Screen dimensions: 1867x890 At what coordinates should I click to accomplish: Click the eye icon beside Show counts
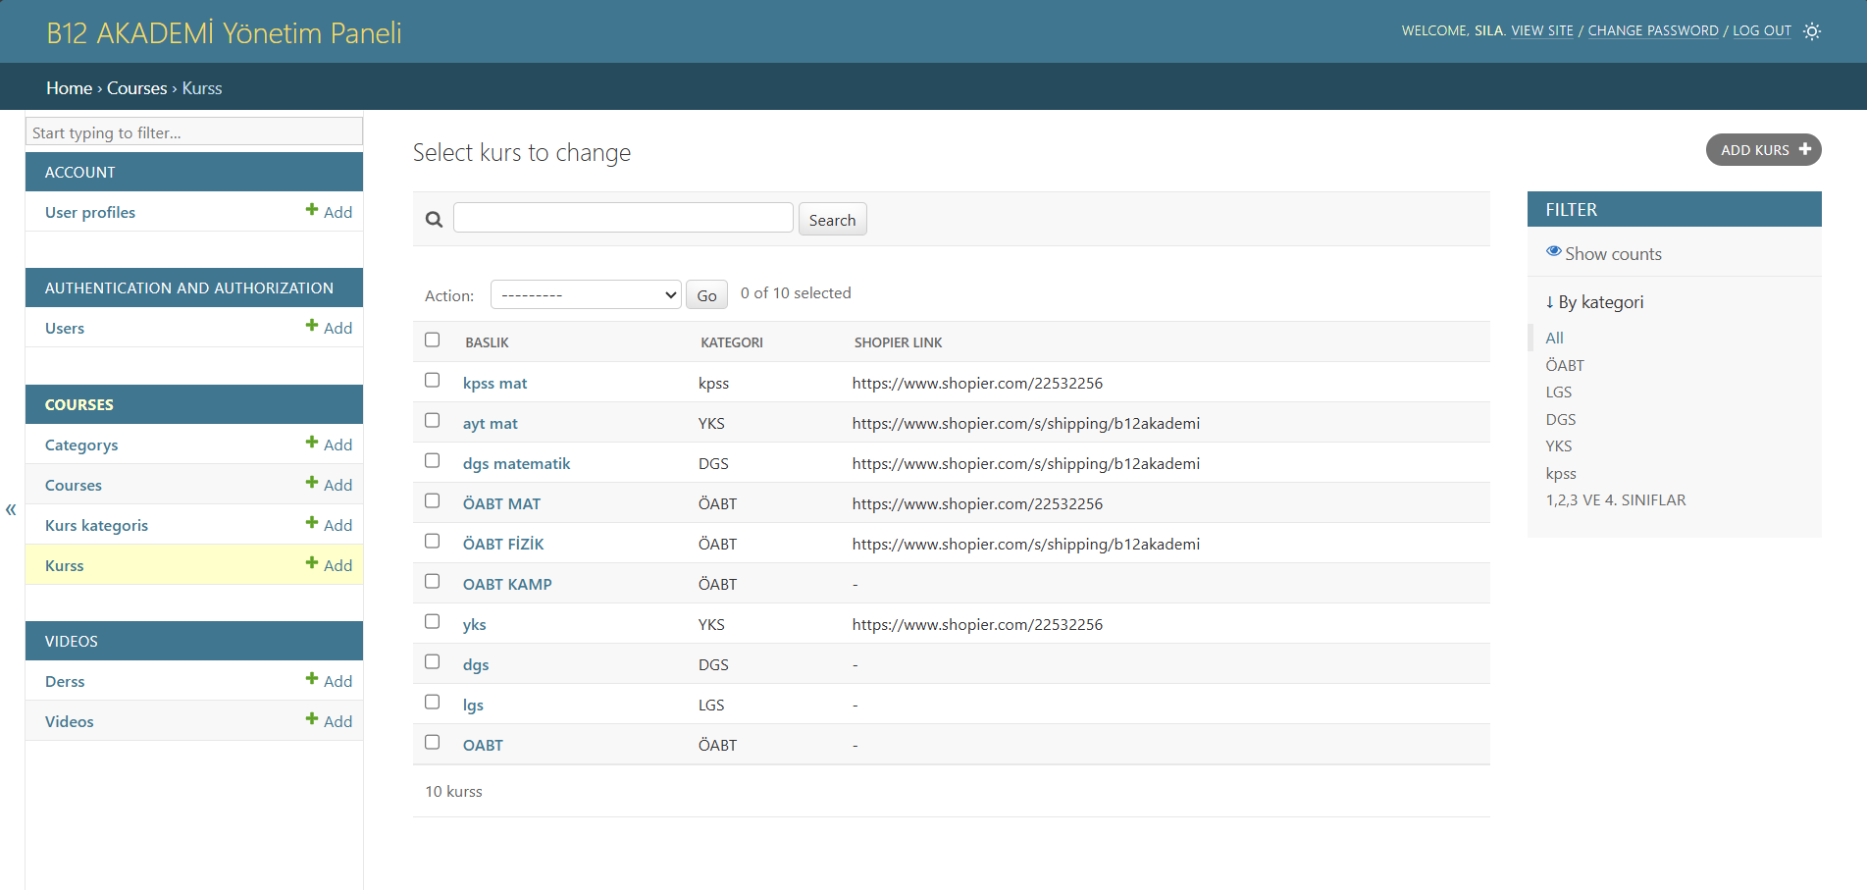click(x=1553, y=252)
